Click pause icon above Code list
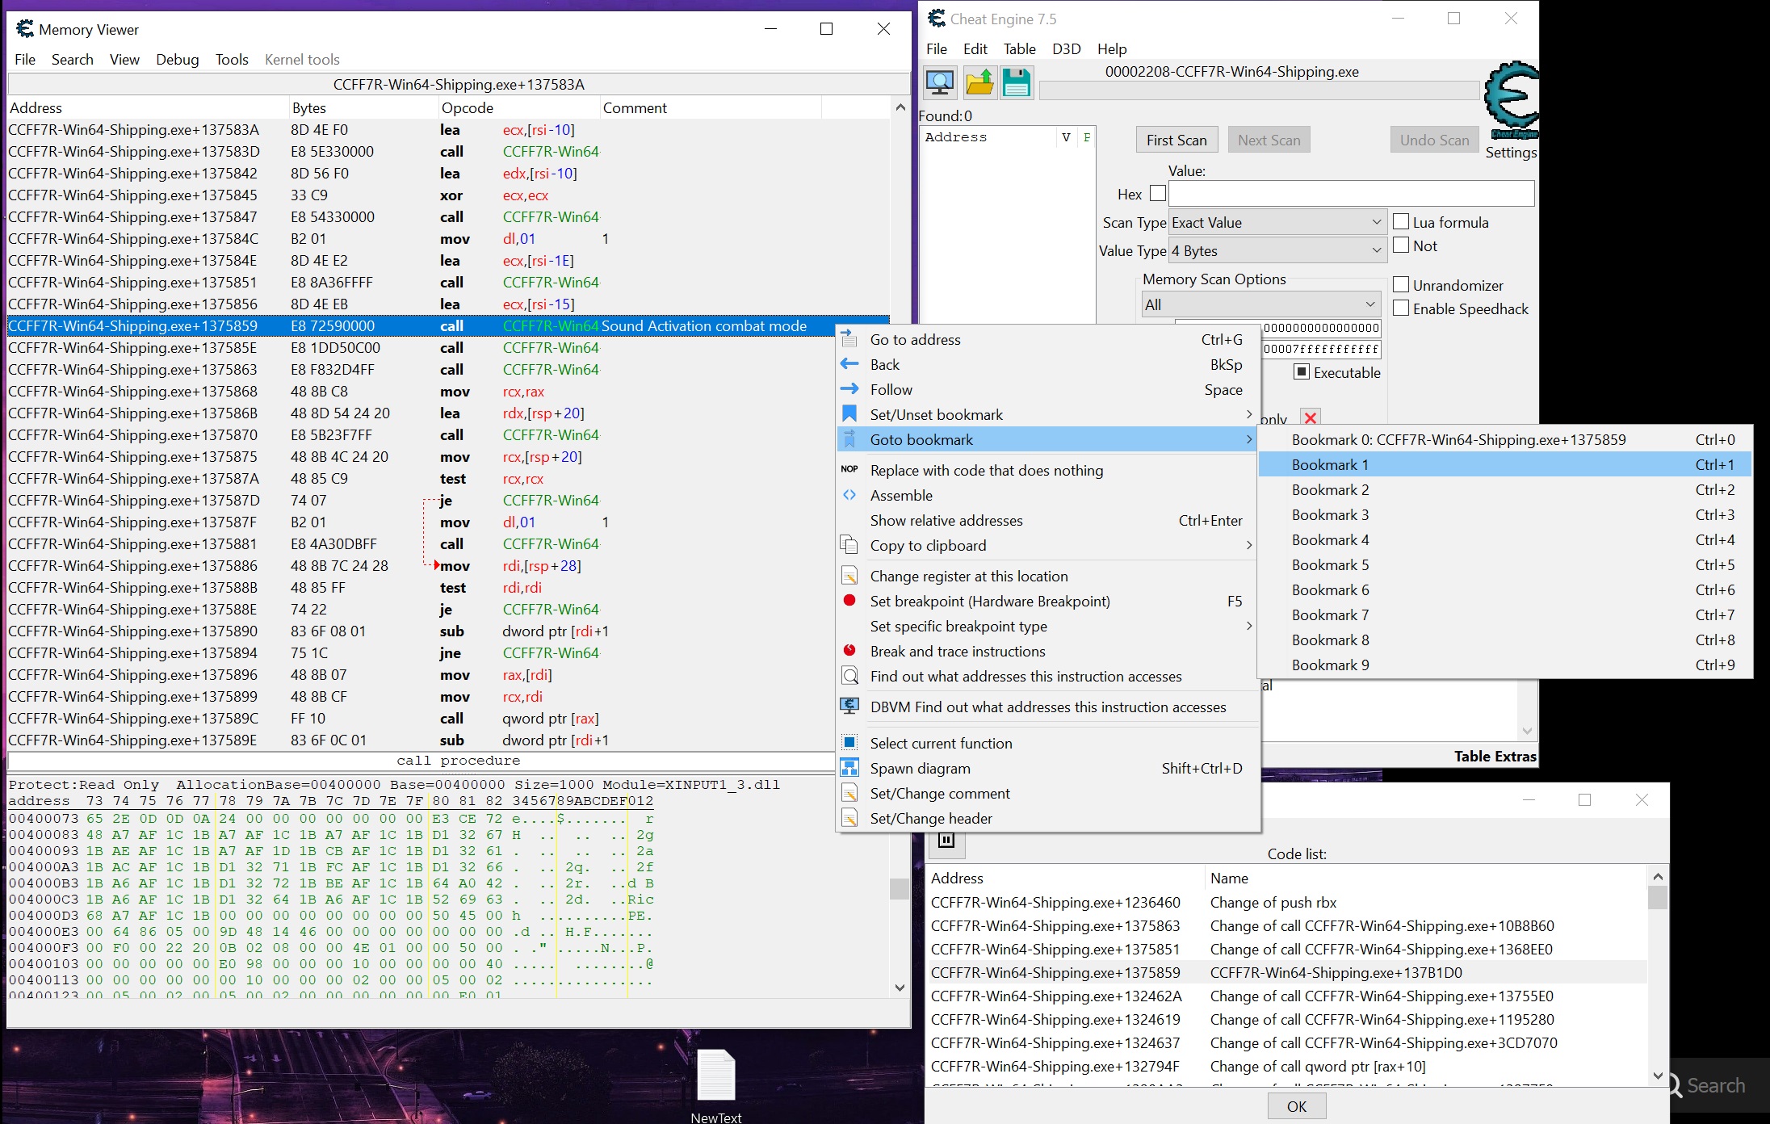Viewport: 1770px width, 1124px height. 946,841
